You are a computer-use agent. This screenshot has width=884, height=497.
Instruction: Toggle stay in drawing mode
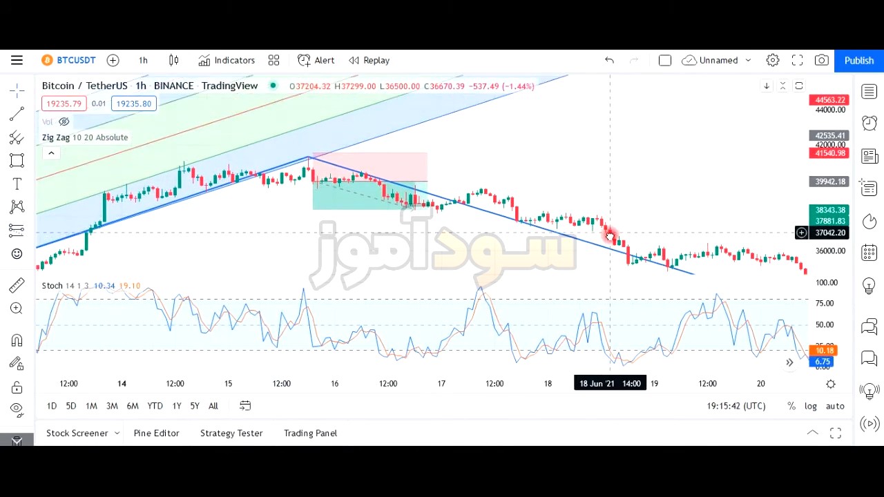[17, 364]
